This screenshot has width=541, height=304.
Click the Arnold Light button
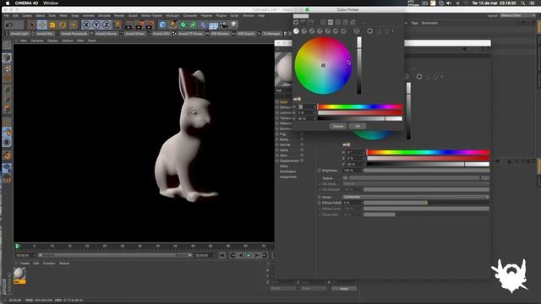tap(19, 34)
